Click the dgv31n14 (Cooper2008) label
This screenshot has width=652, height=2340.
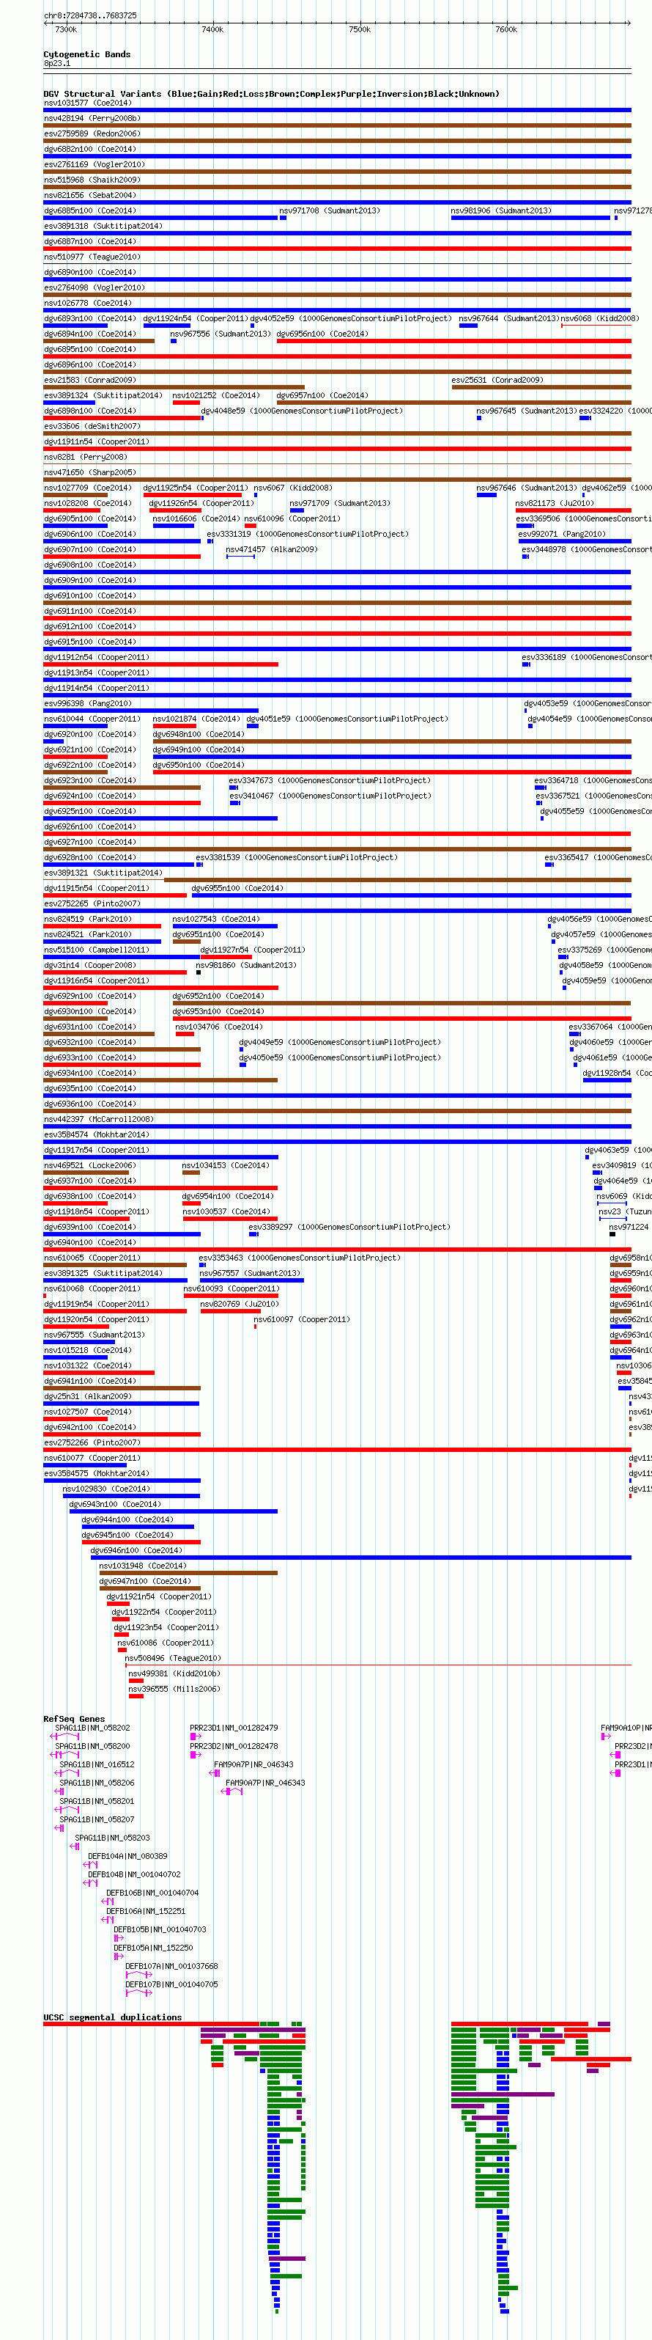[90, 967]
